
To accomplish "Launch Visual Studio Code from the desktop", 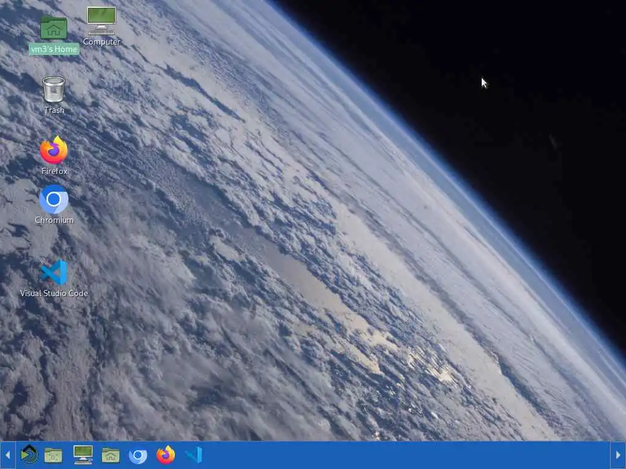I will pyautogui.click(x=54, y=272).
